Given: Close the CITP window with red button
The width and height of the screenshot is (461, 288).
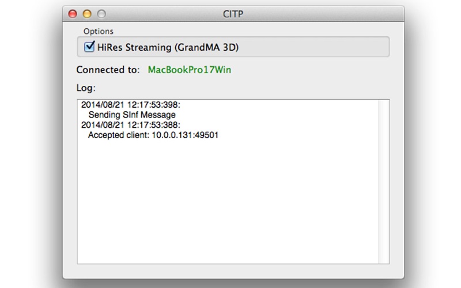Looking at the screenshot, I should 73,14.
